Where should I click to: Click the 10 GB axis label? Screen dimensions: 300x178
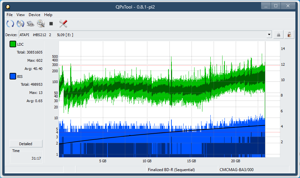147,161
